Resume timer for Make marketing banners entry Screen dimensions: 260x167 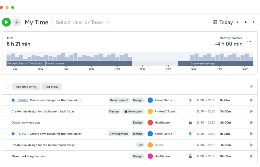pyautogui.click(x=251, y=156)
